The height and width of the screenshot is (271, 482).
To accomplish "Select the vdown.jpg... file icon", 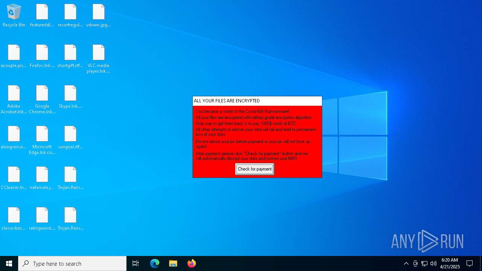I will click(x=99, y=16).
